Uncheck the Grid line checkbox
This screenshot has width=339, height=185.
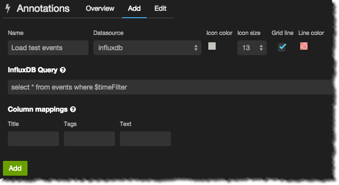coord(282,47)
